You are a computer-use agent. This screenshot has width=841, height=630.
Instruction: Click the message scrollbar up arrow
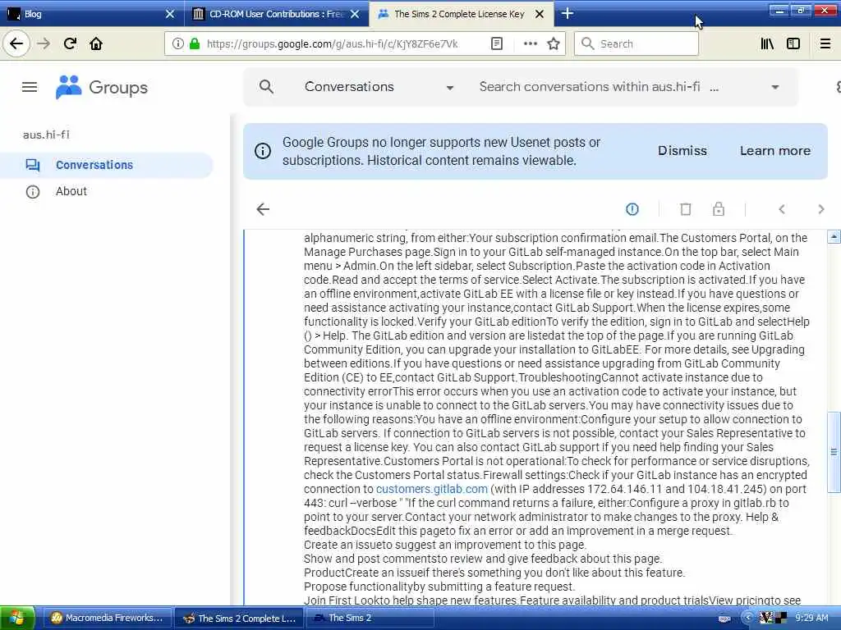coord(834,236)
